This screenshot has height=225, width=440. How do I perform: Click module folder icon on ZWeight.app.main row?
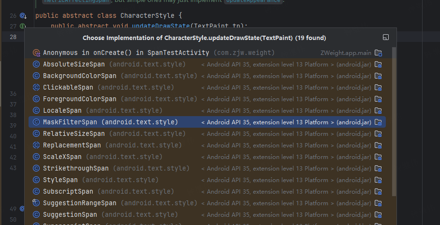(378, 53)
